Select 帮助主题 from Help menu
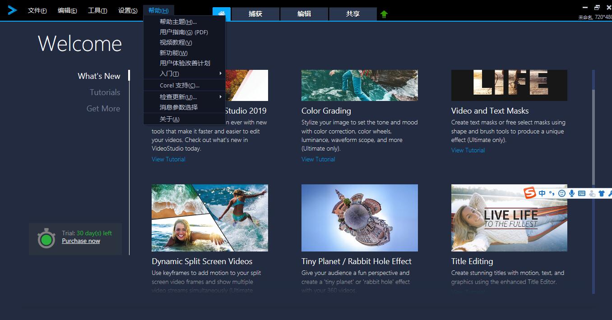The height and width of the screenshot is (320, 612). click(184, 22)
